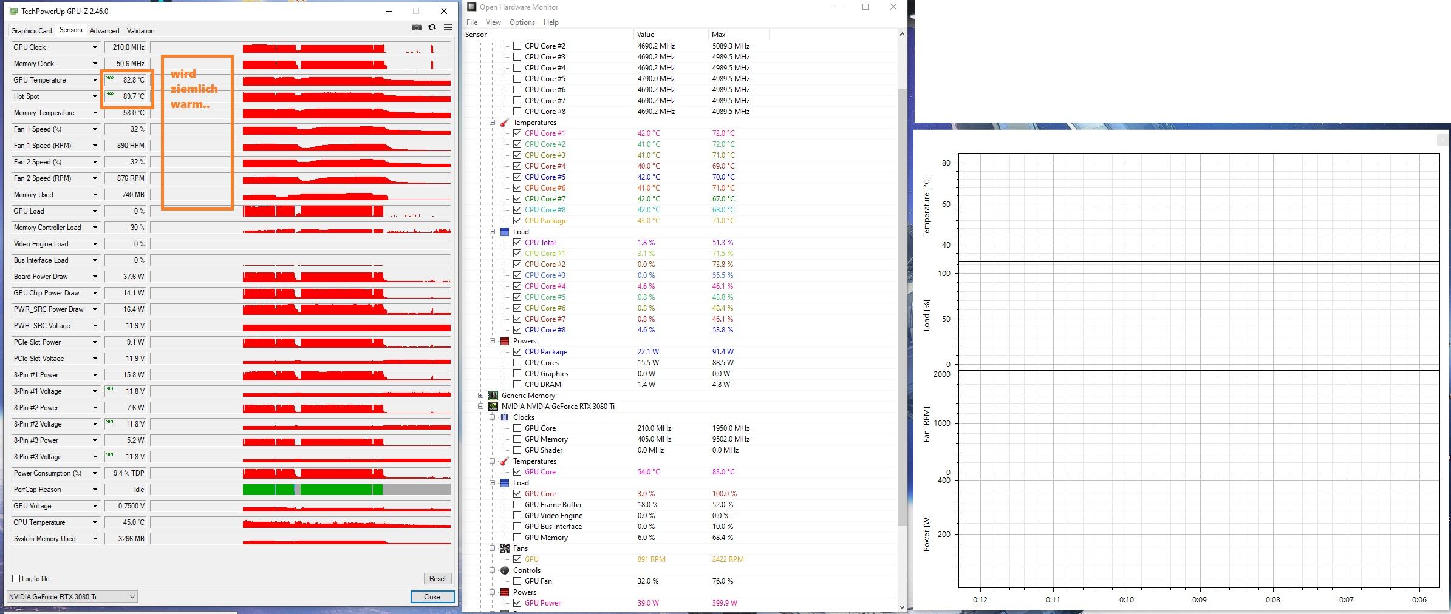1451x614 pixels.
Task: Click the GPU-Z title bar app icon
Action: tap(14, 11)
